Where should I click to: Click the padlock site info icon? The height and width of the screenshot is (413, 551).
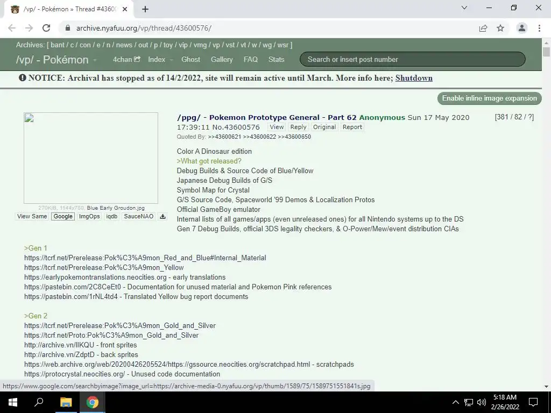(x=68, y=28)
